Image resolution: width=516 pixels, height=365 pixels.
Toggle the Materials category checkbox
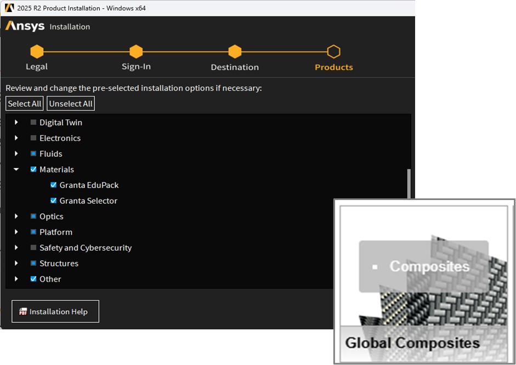[33, 169]
